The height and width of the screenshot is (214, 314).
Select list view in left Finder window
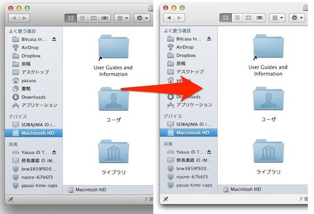coord(82,18)
